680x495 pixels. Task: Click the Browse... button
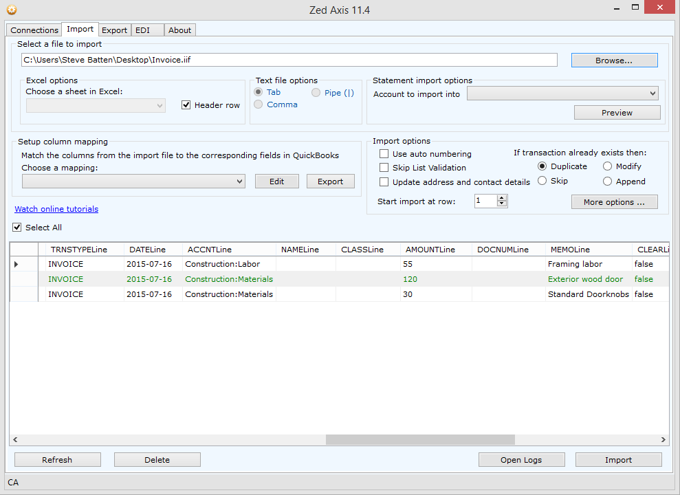(614, 60)
